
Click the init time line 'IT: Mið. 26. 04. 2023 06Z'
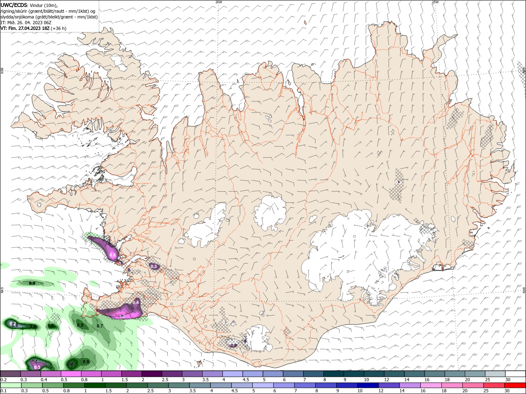[x=26, y=23]
